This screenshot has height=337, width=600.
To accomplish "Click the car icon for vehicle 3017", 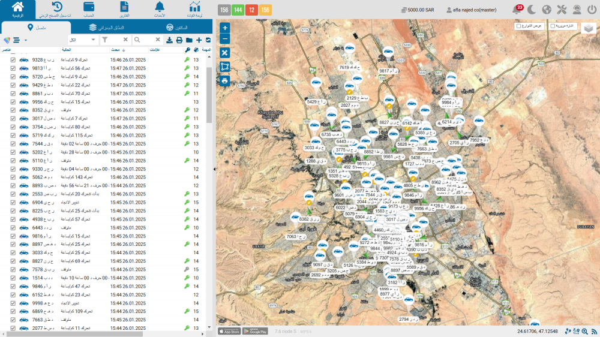I will (x=24, y=119).
